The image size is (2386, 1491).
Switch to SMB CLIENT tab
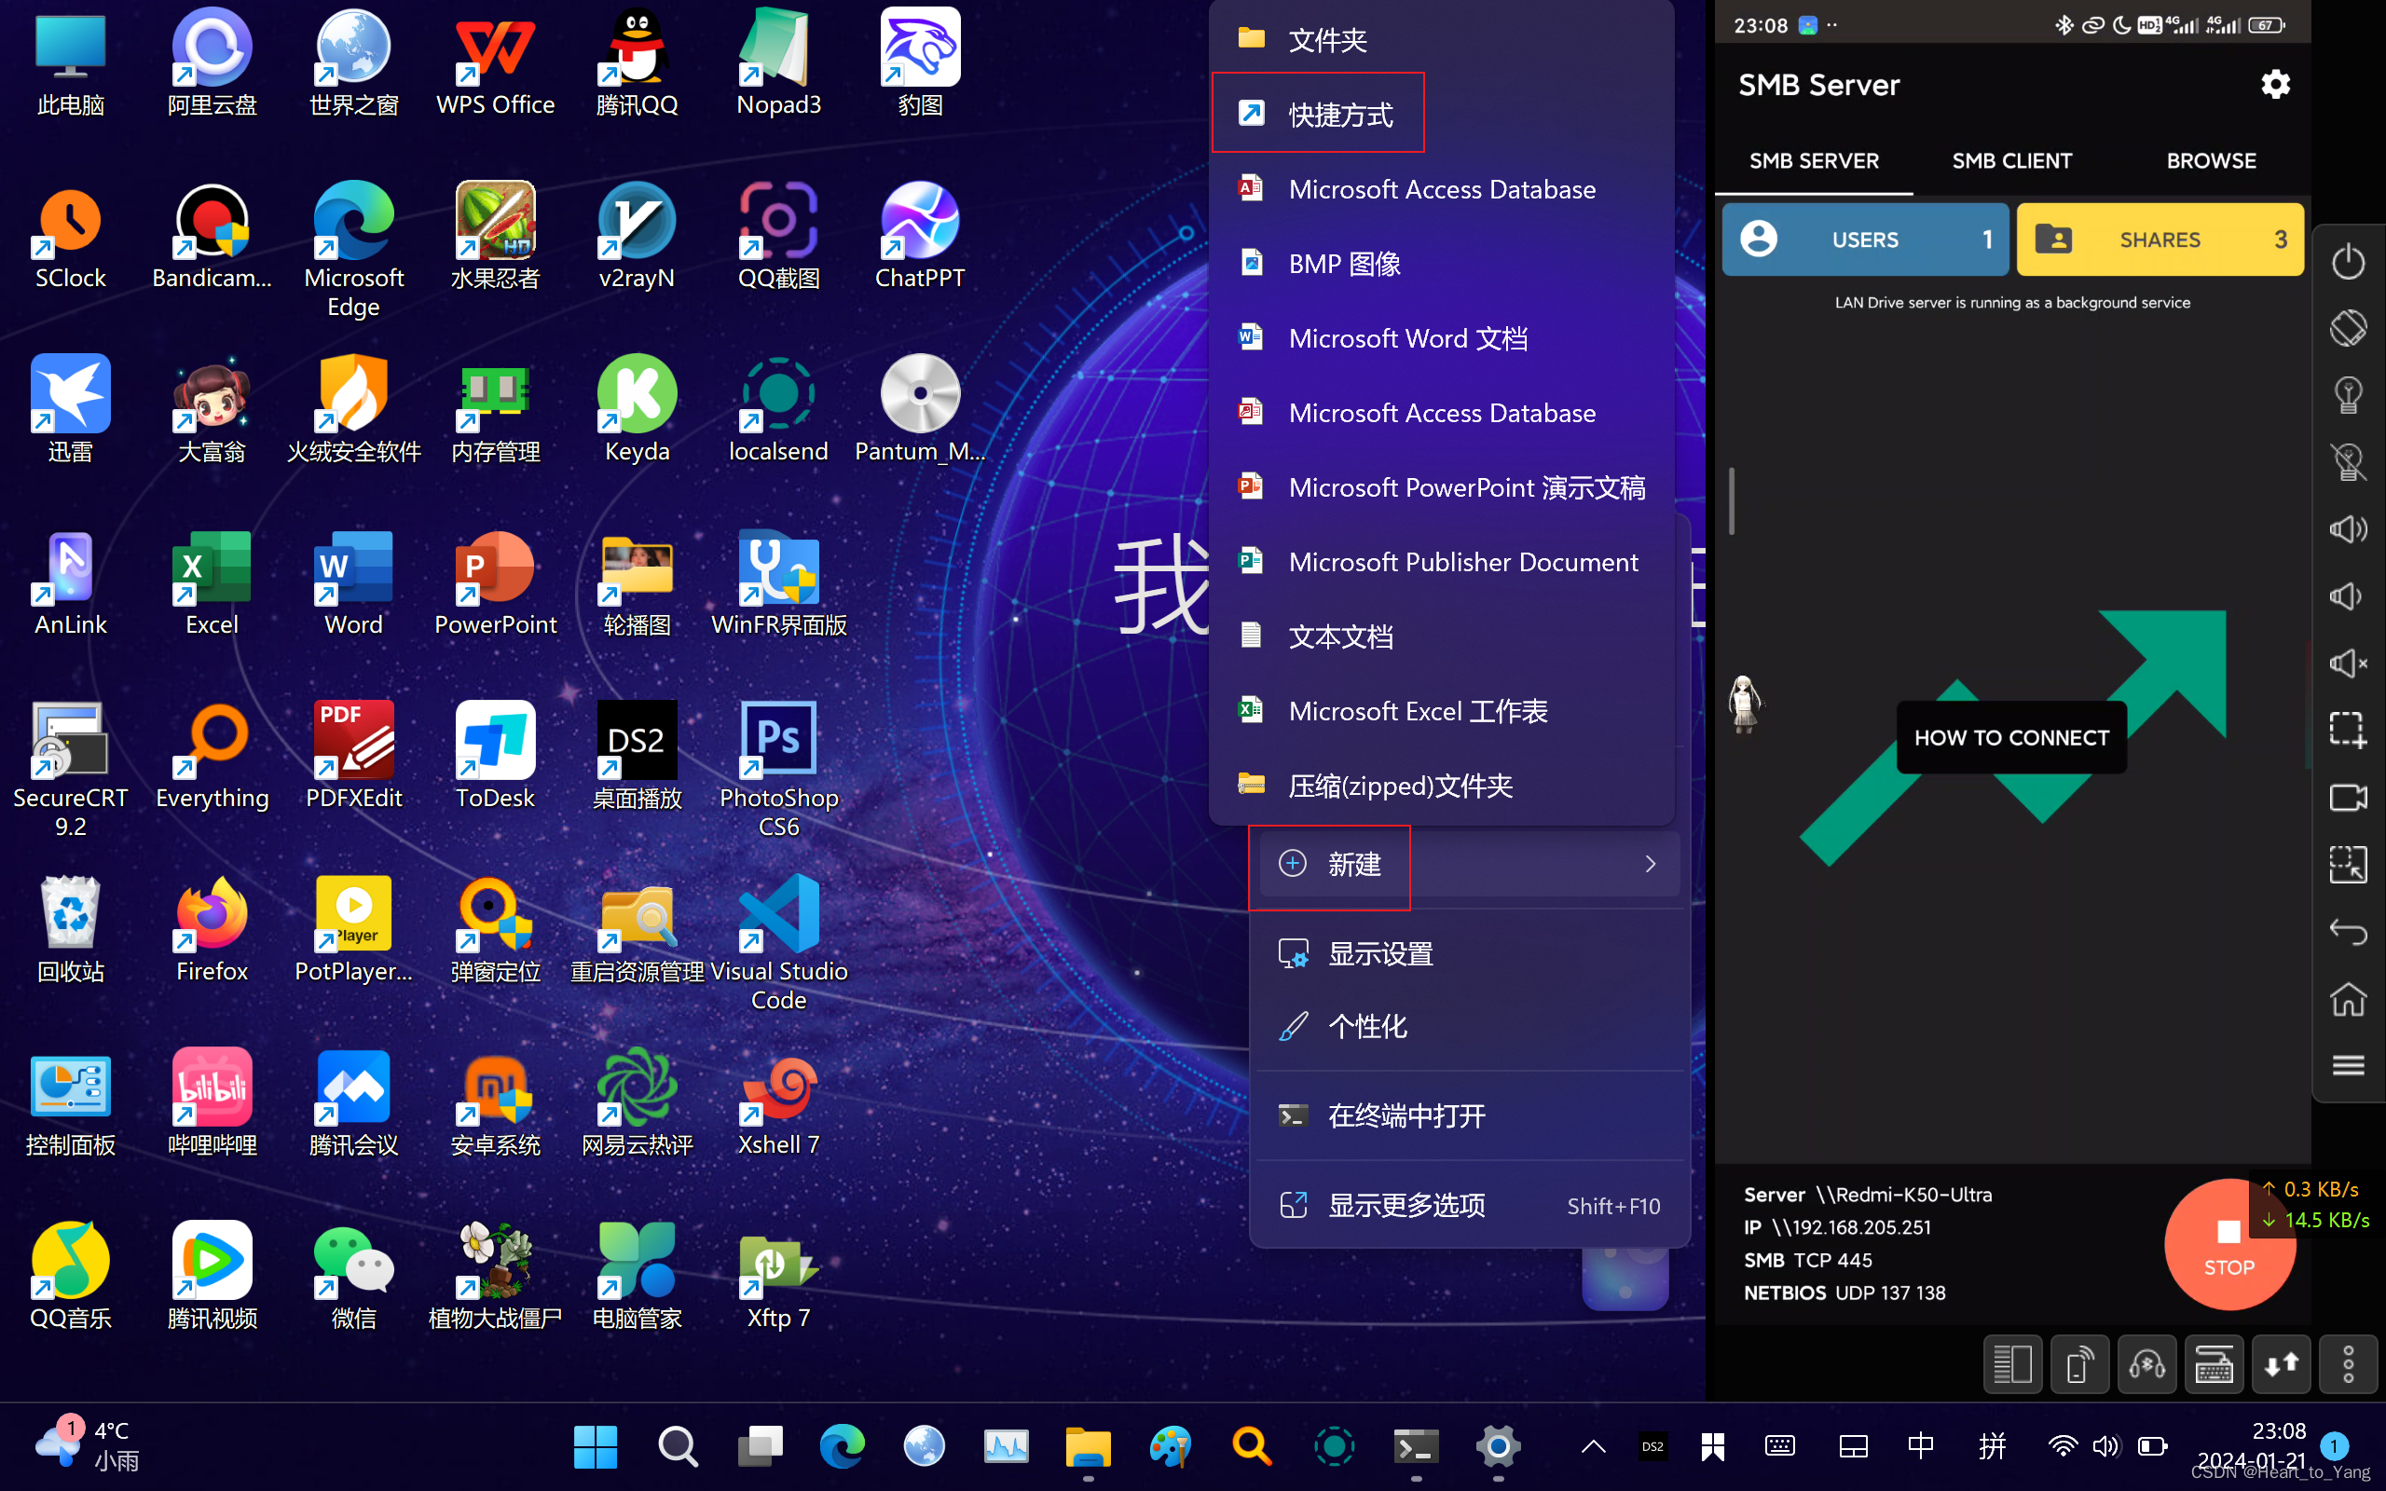click(2011, 160)
